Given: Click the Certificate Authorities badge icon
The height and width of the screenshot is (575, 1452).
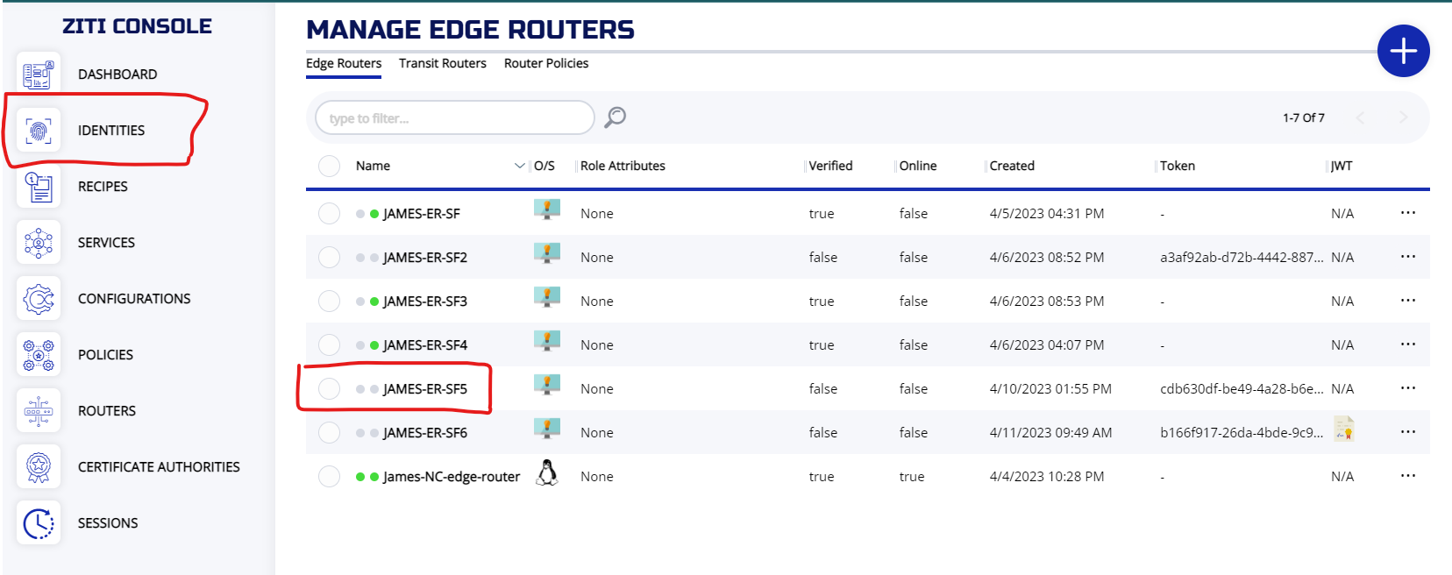Looking at the screenshot, I should point(39,467).
